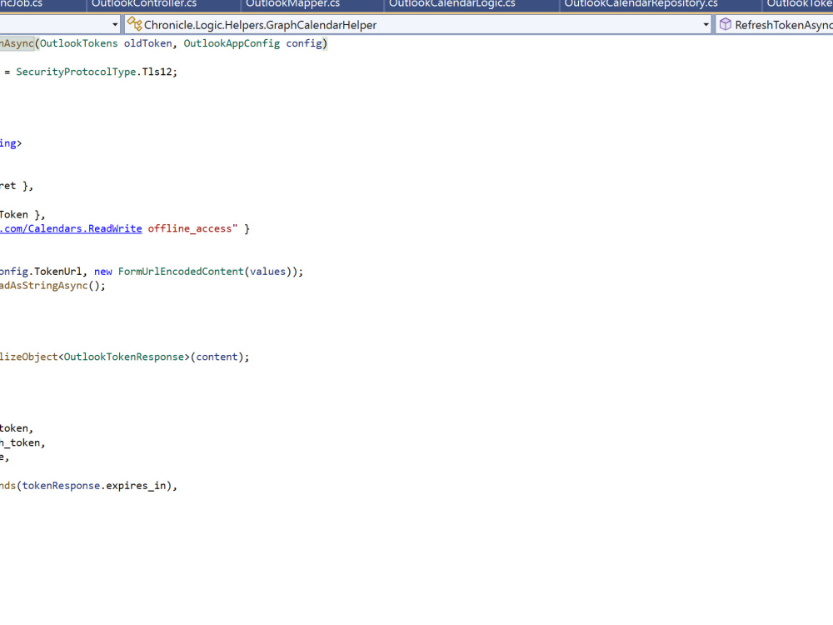
Task: Click the expires_in member text
Action: coord(136,486)
